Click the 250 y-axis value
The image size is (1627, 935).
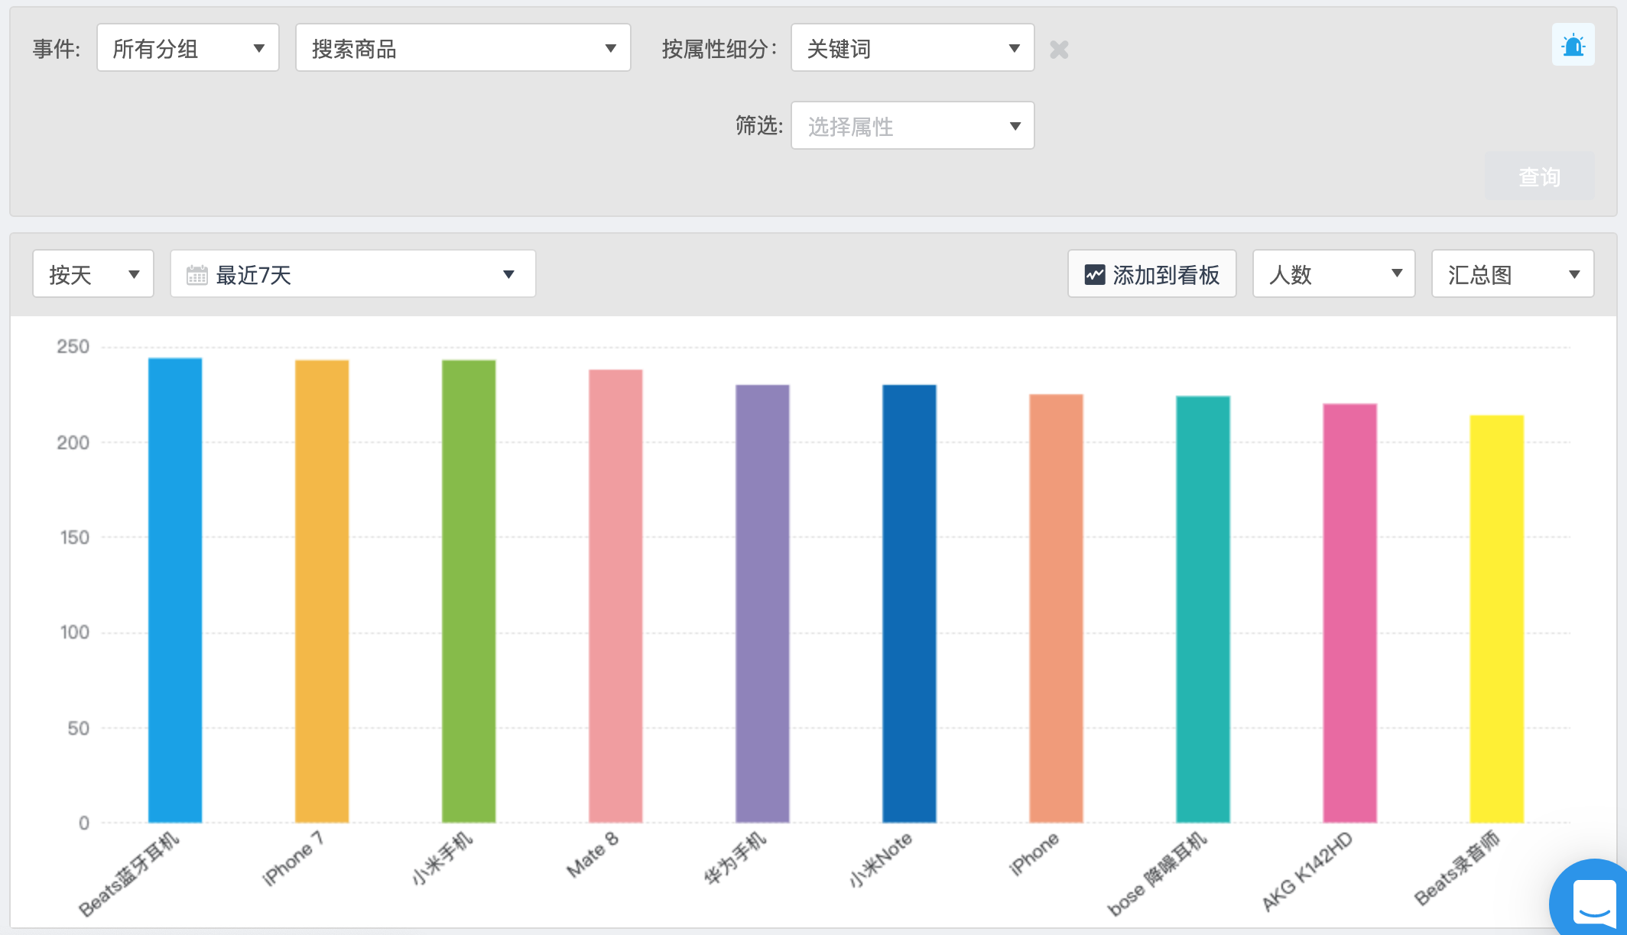coord(73,347)
